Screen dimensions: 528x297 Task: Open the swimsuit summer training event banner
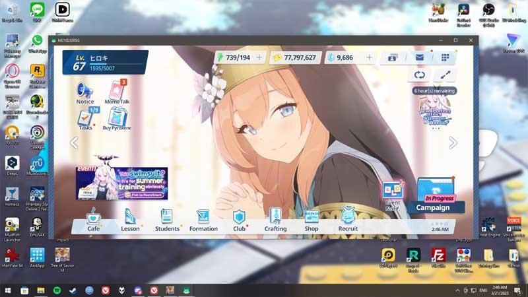click(x=122, y=183)
